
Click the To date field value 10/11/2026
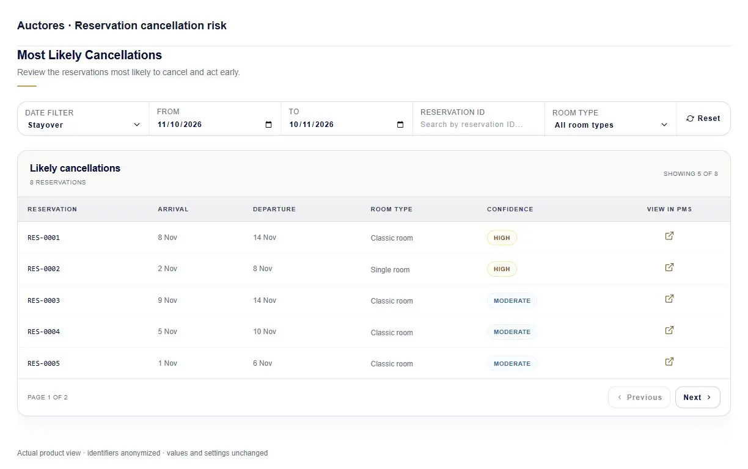pos(312,125)
